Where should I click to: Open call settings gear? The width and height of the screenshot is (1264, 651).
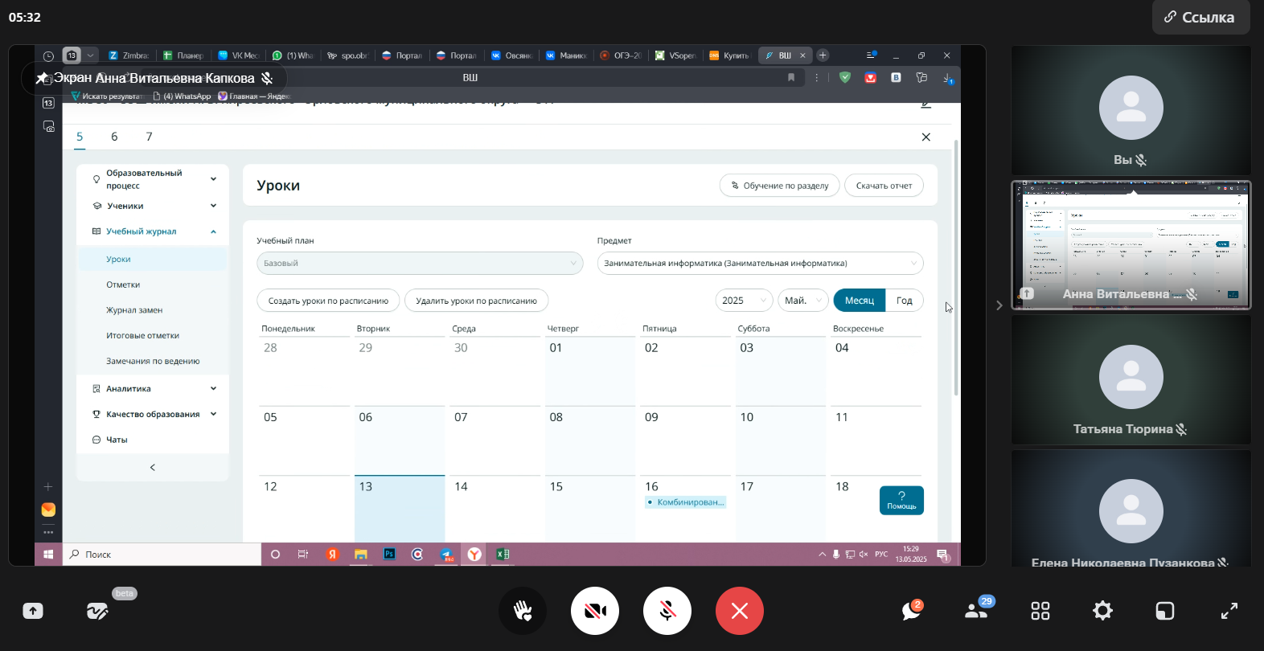pyautogui.click(x=1102, y=611)
